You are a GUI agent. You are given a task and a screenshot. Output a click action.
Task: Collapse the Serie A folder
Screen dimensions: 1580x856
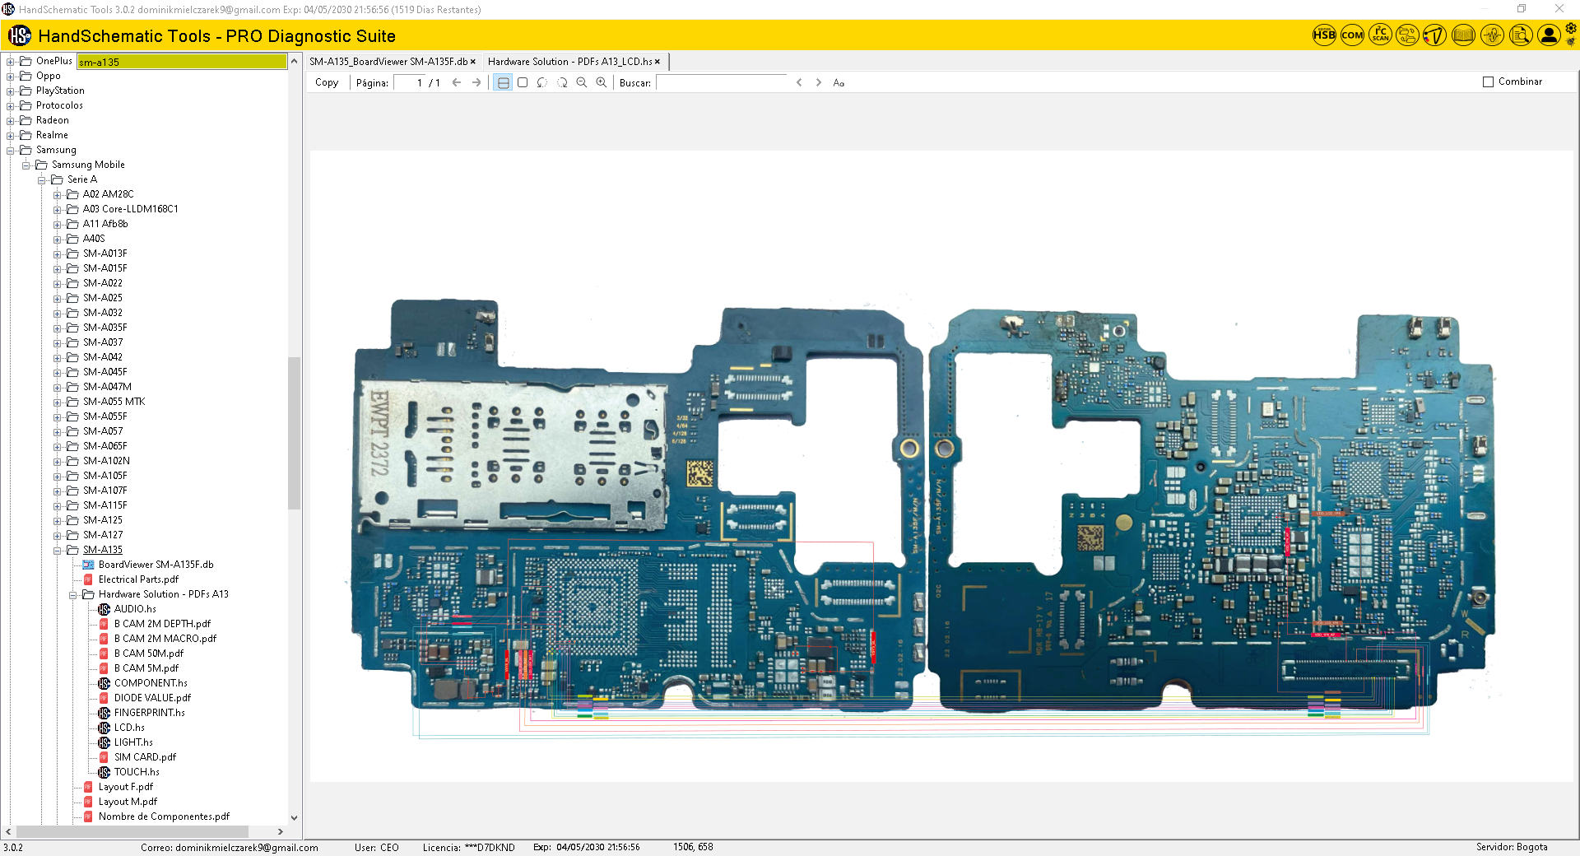point(42,179)
